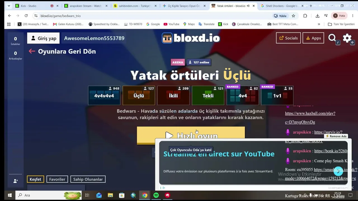Expand the hidden bookmarks chevron
The height and width of the screenshot is (201, 358).
[319, 24]
